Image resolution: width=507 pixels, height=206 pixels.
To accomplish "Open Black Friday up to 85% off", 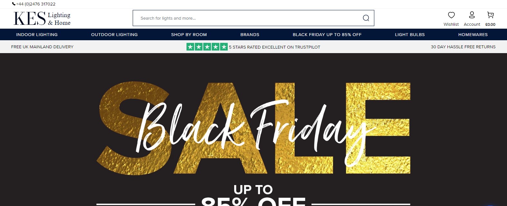I will click(327, 34).
